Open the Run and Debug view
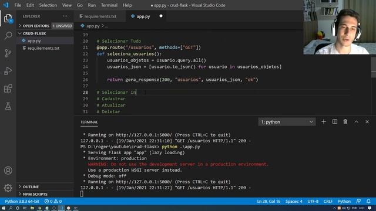376x211 pixels. point(8,71)
